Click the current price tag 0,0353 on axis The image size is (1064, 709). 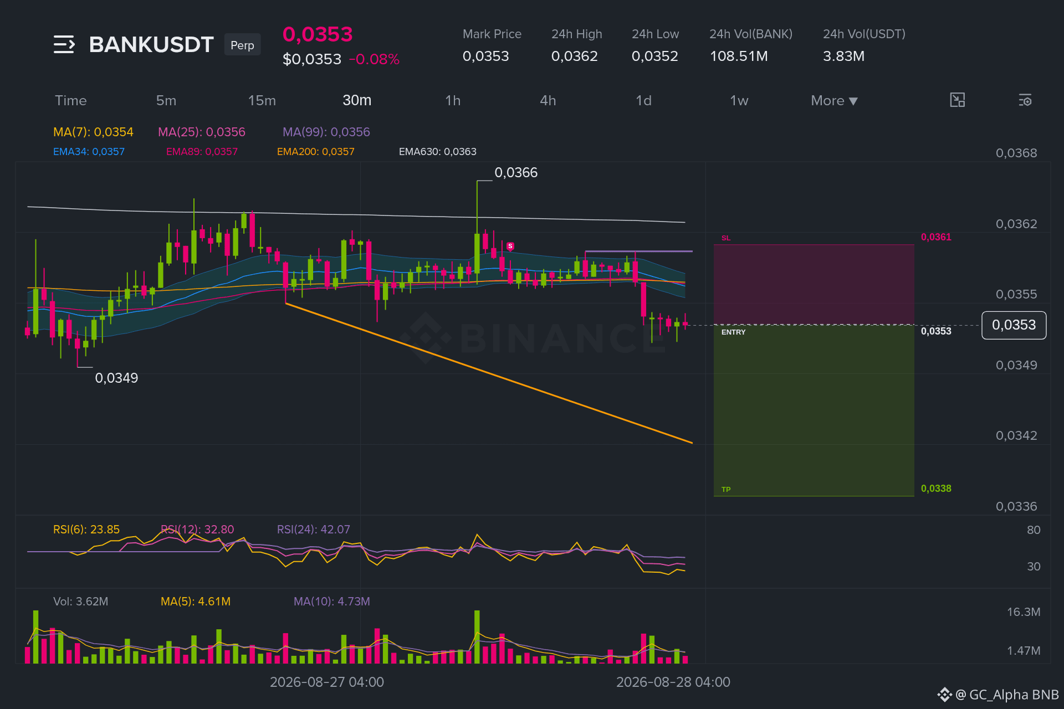coord(1014,325)
